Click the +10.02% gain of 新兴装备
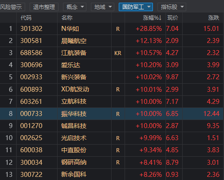The height and width of the screenshot is (180, 224). [149, 77]
